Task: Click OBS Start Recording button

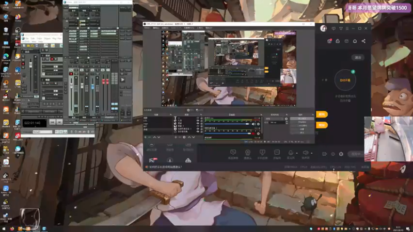Action: click(302, 122)
